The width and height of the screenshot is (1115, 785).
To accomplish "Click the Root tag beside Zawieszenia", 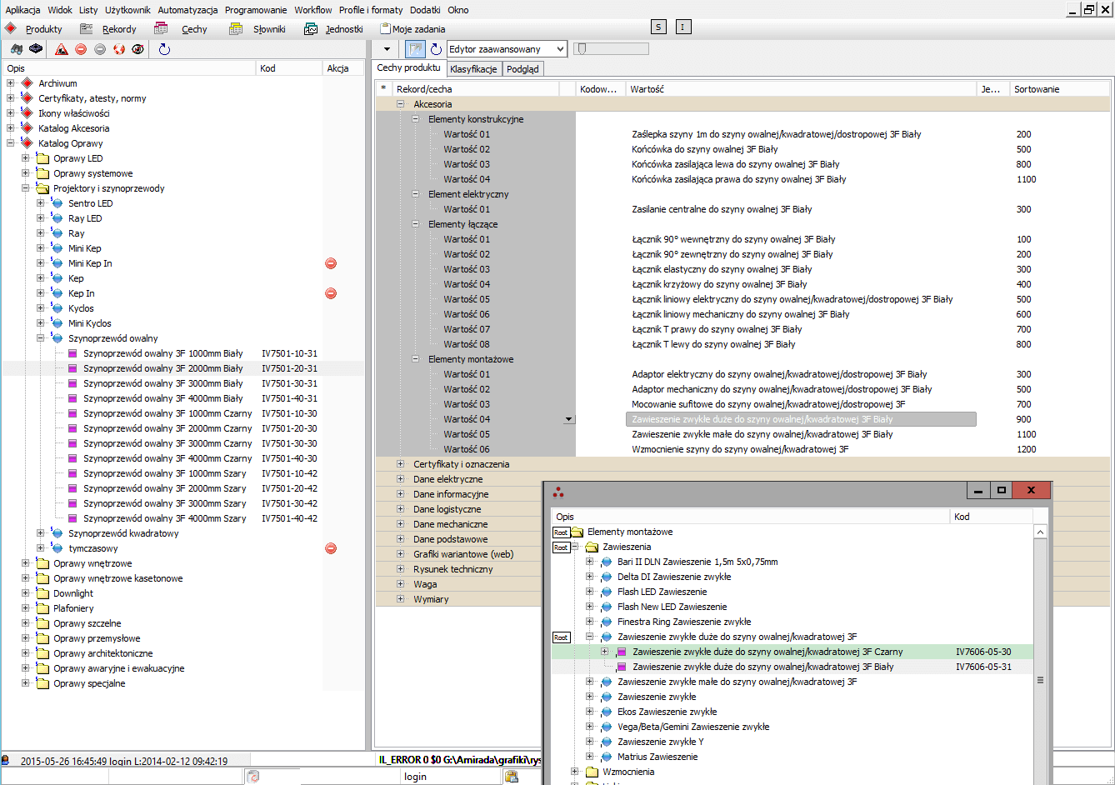I will point(561,547).
